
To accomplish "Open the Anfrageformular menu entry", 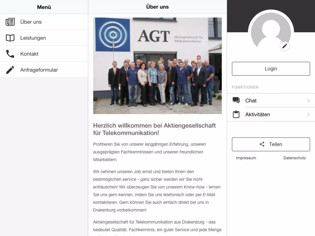I will click(44, 70).
